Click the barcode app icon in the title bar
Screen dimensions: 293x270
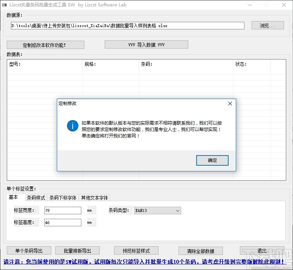pos(5,5)
